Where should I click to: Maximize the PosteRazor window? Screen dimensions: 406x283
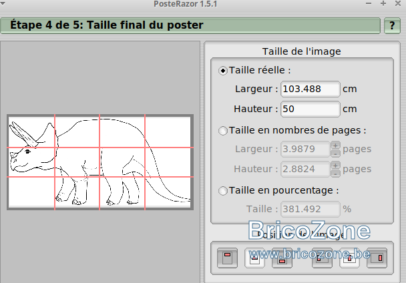click(383, 3)
